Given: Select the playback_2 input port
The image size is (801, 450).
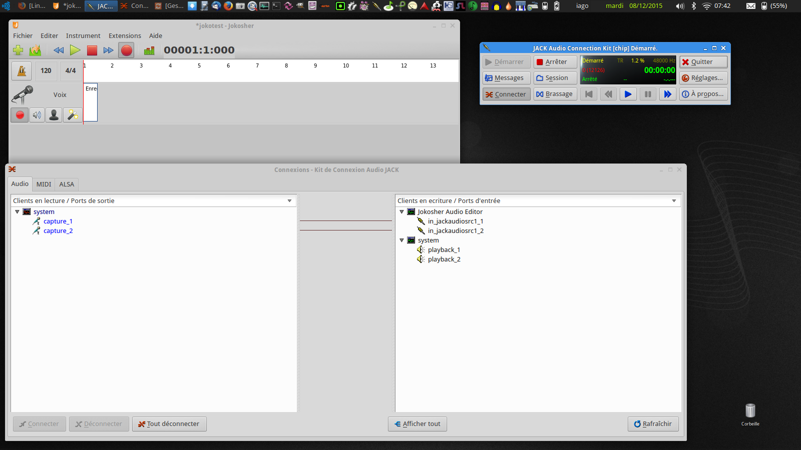Looking at the screenshot, I should click(x=444, y=259).
